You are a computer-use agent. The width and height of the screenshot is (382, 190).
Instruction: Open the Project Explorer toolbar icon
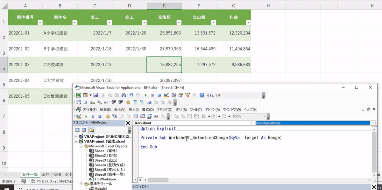pos(173,95)
